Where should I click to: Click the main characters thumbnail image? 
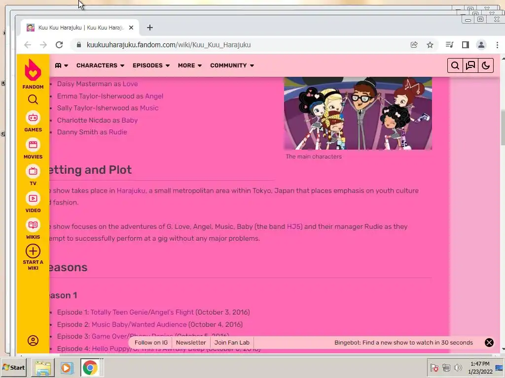(358, 113)
